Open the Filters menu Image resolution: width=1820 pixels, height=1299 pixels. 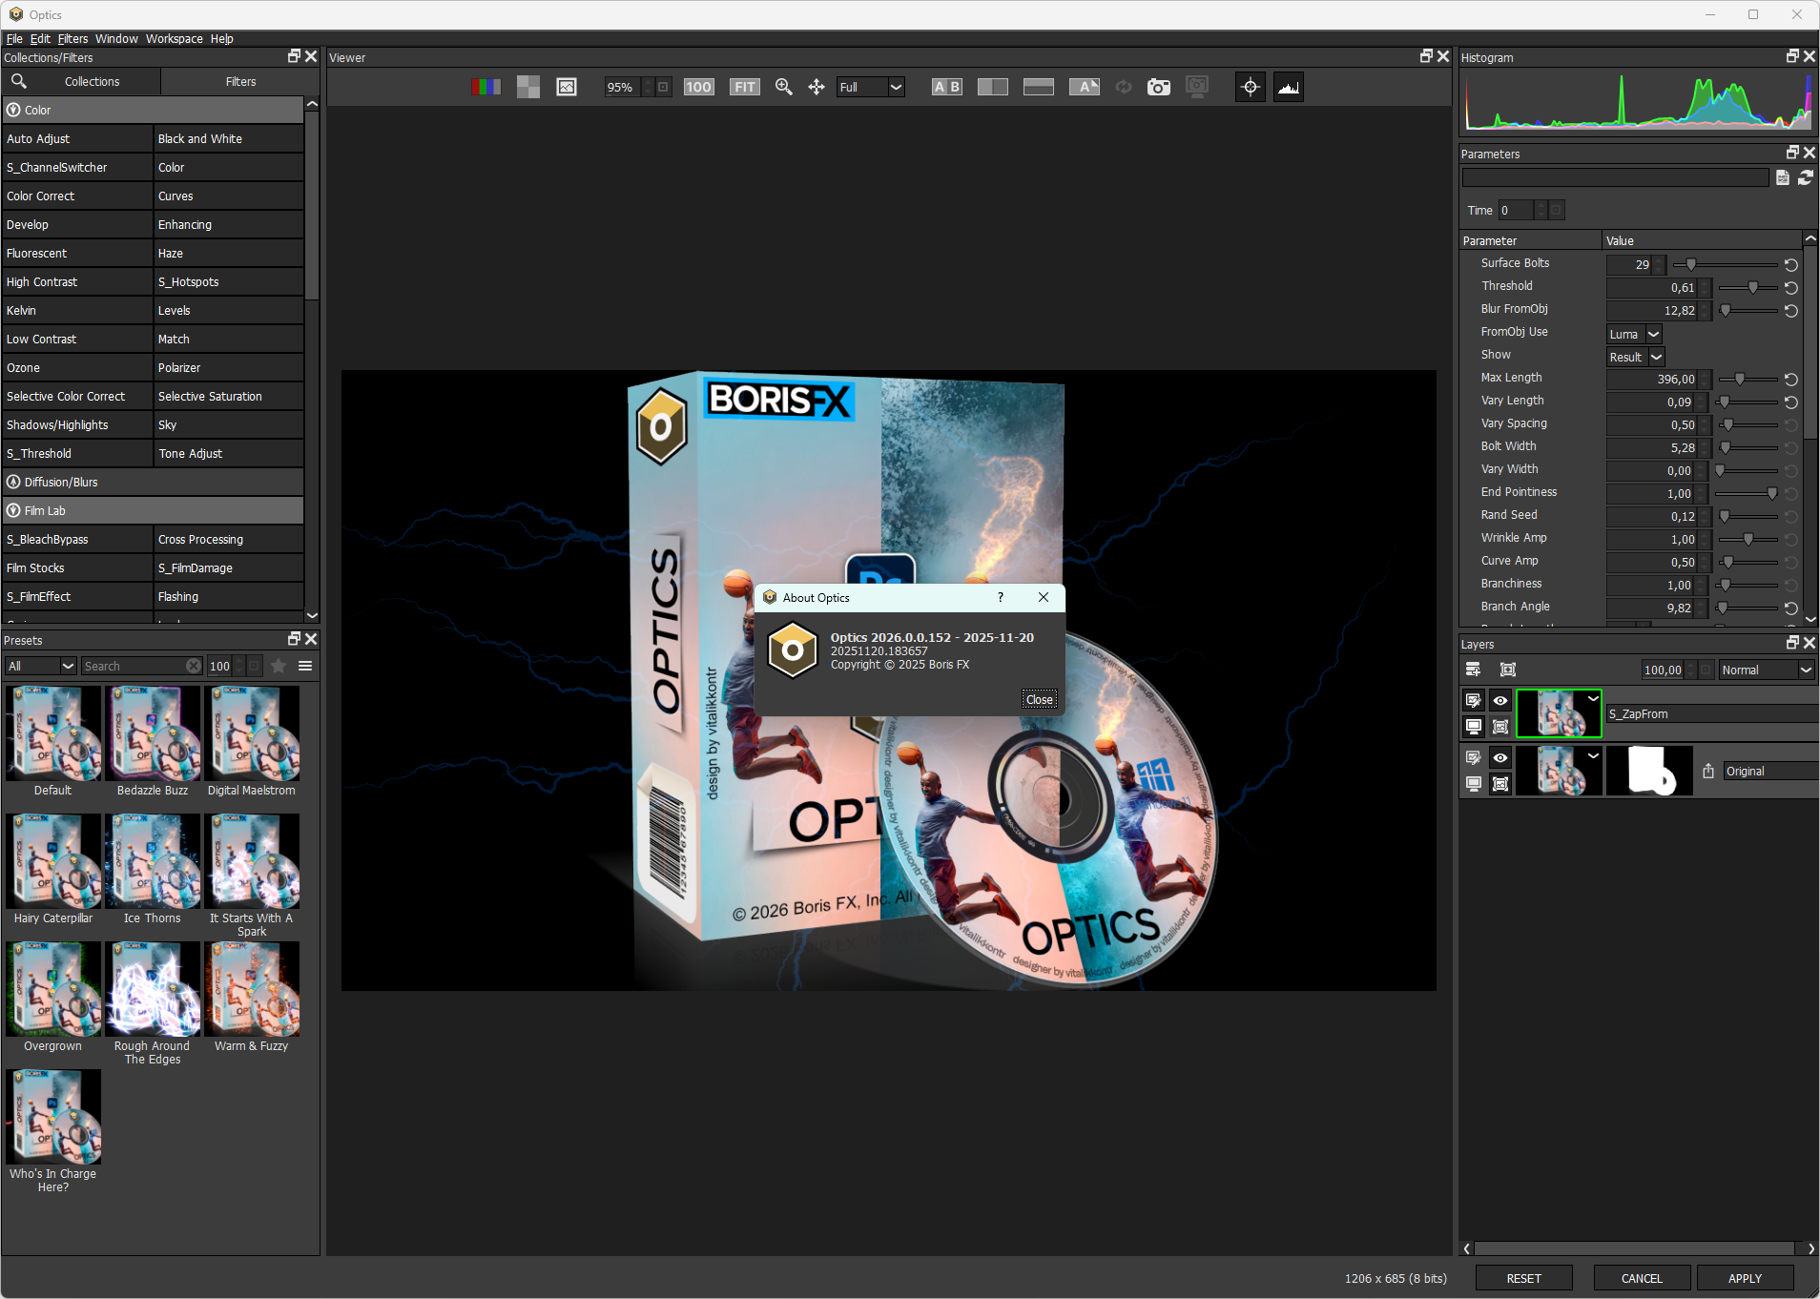coord(72,39)
